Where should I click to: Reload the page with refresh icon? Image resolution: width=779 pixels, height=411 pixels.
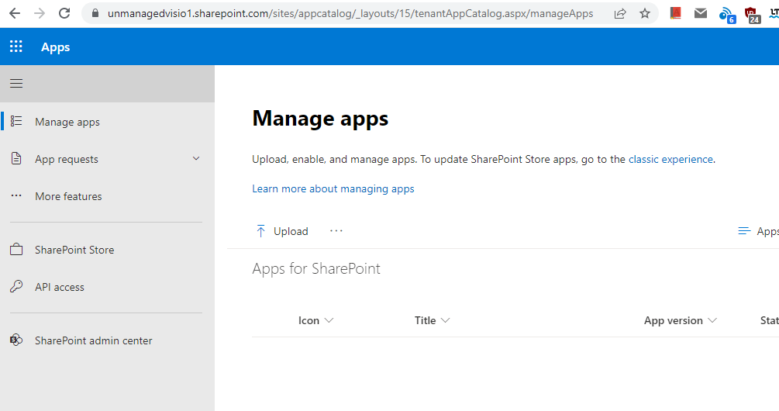[x=64, y=13]
